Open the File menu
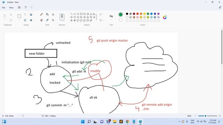The image size is (223, 125). [3, 8]
